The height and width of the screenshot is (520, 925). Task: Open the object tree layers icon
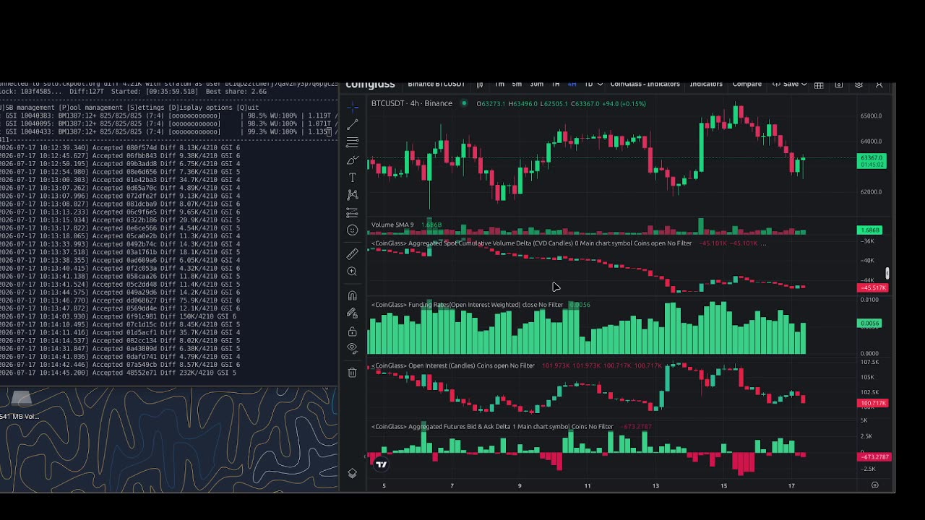(x=353, y=474)
